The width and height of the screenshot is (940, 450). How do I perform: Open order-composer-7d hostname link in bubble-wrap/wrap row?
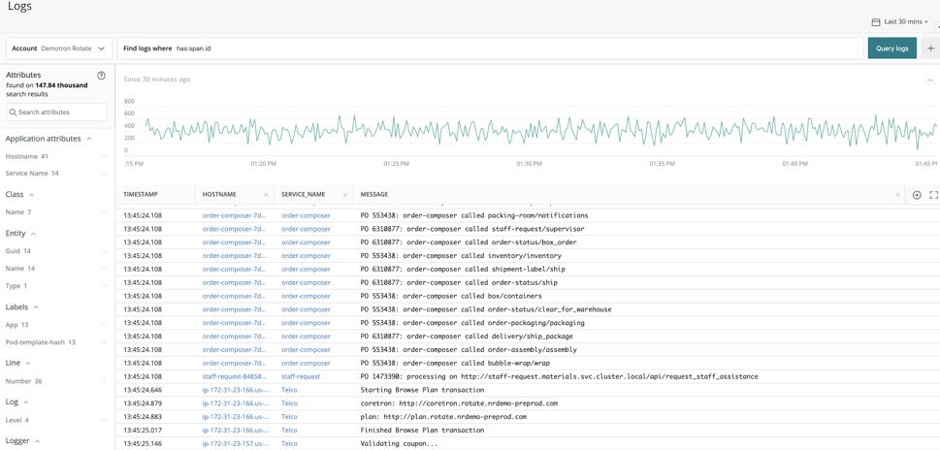pyautogui.click(x=234, y=363)
